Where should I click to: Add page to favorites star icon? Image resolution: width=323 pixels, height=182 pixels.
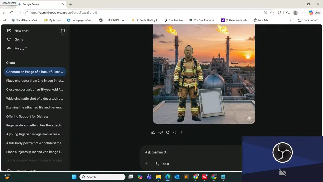pos(272,13)
